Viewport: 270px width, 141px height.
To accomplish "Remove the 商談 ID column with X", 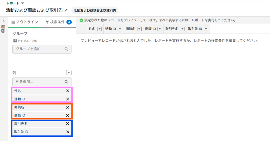I will [x=67, y=115].
